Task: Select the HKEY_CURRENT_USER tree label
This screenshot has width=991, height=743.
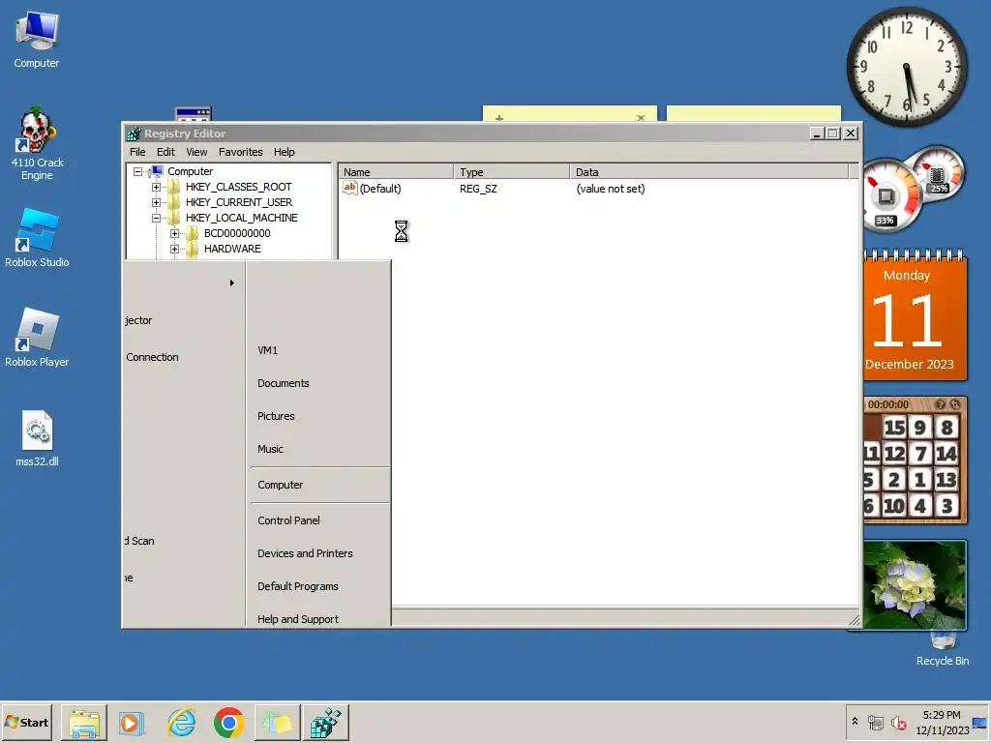Action: [239, 202]
